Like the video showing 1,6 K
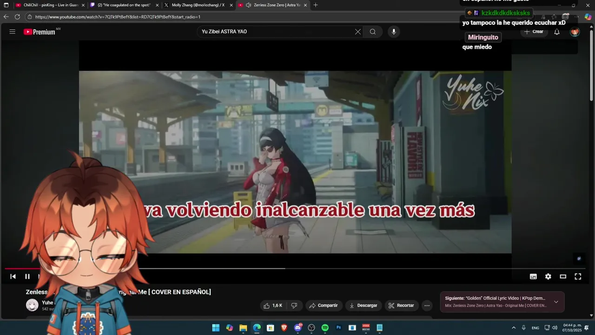 (x=273, y=306)
